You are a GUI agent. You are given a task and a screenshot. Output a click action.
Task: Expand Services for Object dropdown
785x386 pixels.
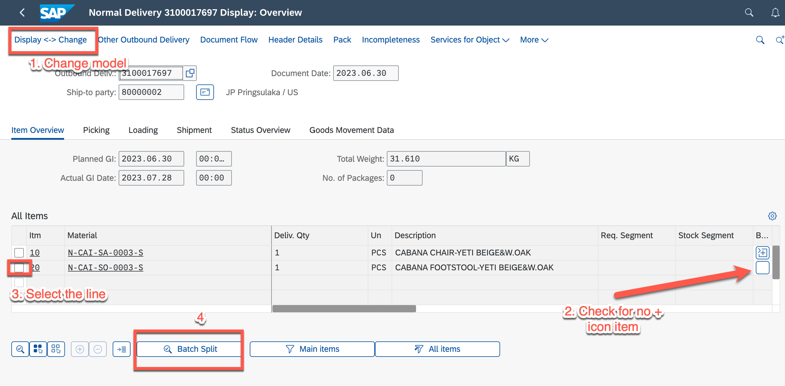coord(470,40)
